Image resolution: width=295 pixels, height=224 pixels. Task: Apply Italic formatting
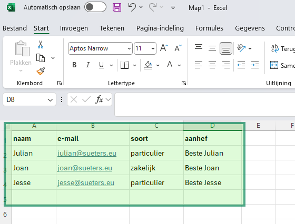(87, 65)
